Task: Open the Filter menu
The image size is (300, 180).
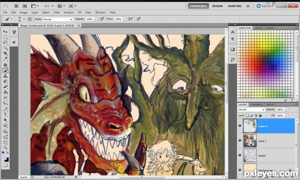Action: tap(56, 12)
